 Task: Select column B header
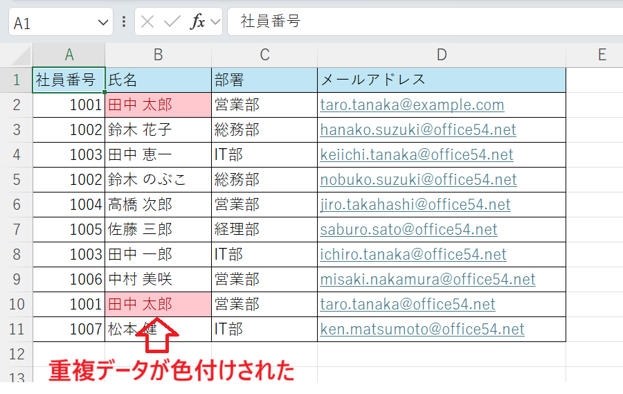(x=158, y=55)
